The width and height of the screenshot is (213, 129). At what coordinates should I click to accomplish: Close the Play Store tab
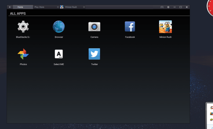point(58,7)
